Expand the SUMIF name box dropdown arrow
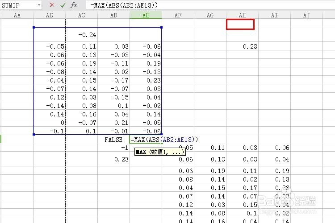 click(39, 5)
